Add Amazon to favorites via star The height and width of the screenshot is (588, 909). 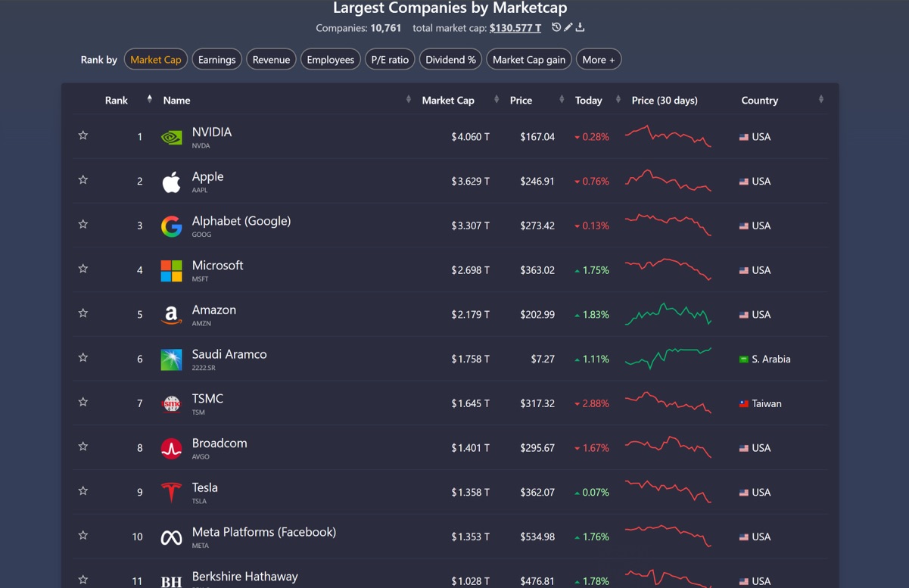(x=83, y=313)
